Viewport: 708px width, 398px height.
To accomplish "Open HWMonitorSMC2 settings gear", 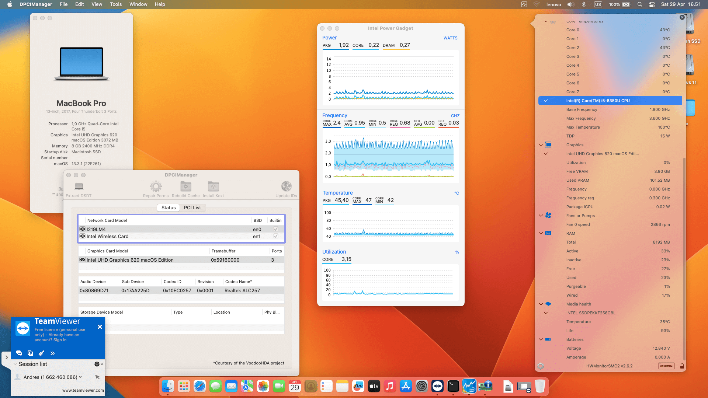I will (541, 366).
